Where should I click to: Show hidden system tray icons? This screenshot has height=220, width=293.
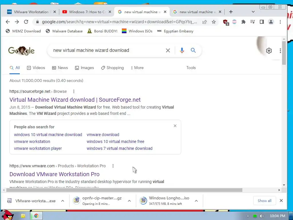pyautogui.click(x=248, y=216)
